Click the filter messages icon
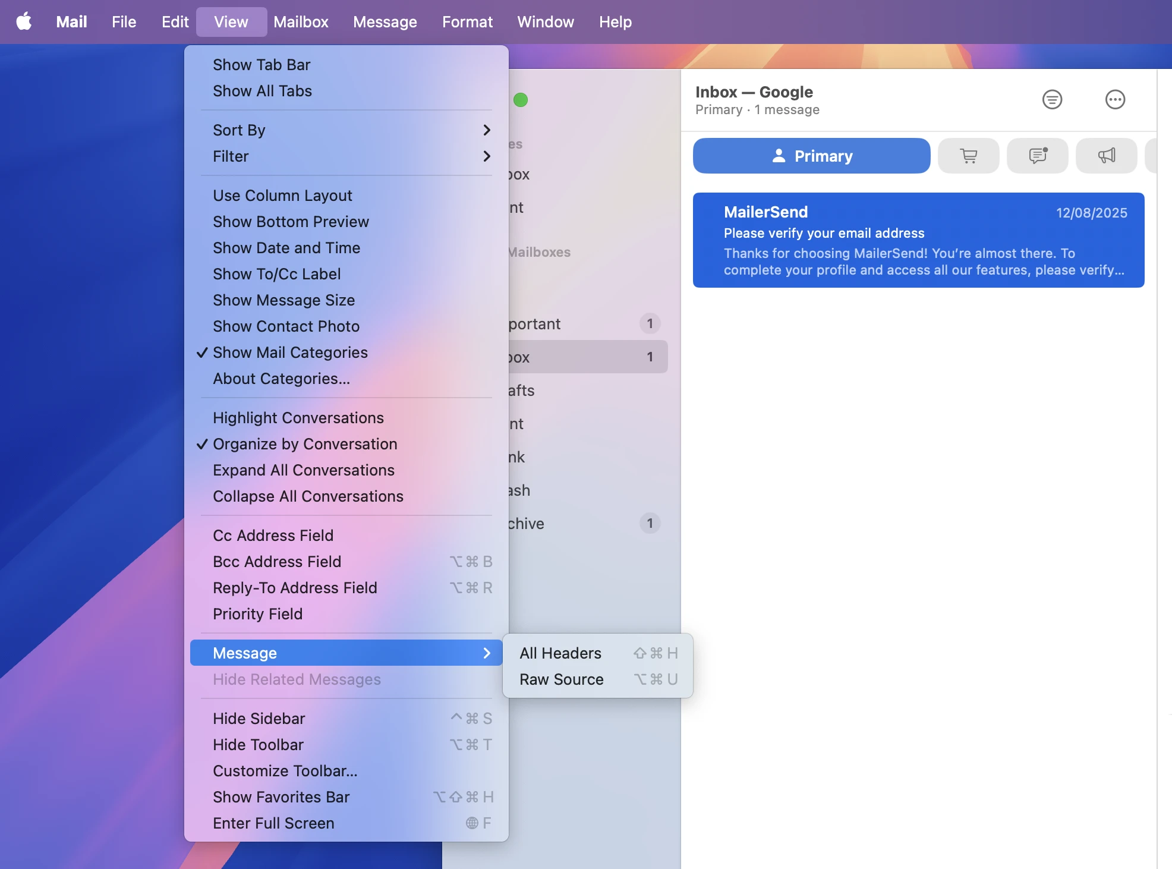Screen dimensions: 1172x869 tap(1052, 99)
